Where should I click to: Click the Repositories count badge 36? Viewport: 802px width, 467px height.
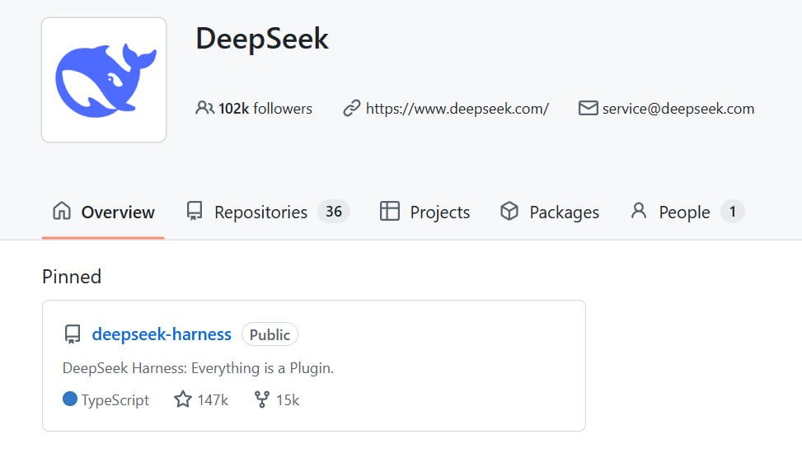pos(334,212)
